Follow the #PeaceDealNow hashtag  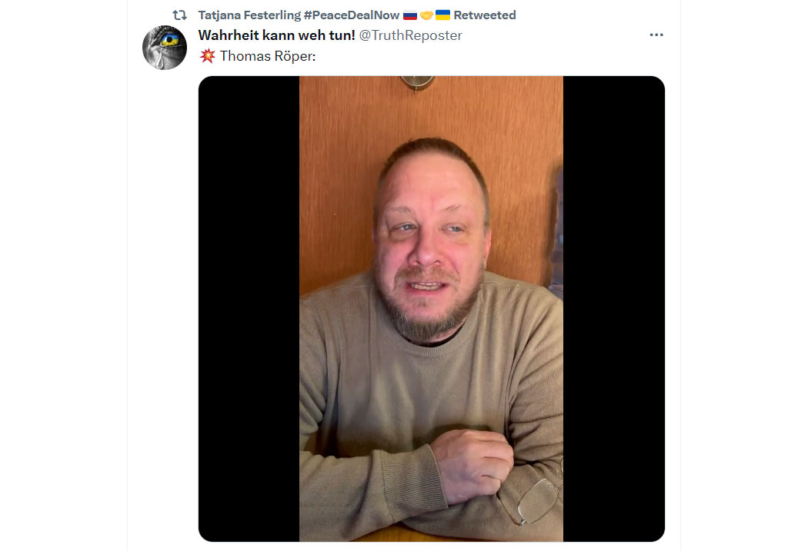352,15
